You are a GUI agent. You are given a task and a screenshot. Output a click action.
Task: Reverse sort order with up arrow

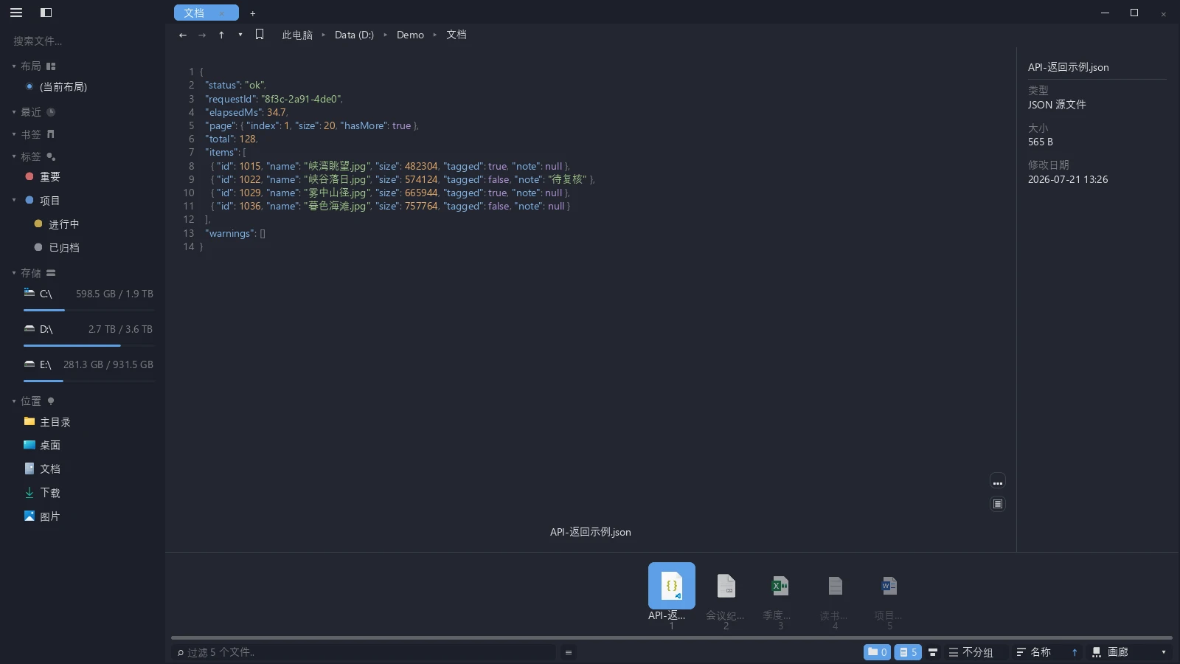coord(1075,652)
